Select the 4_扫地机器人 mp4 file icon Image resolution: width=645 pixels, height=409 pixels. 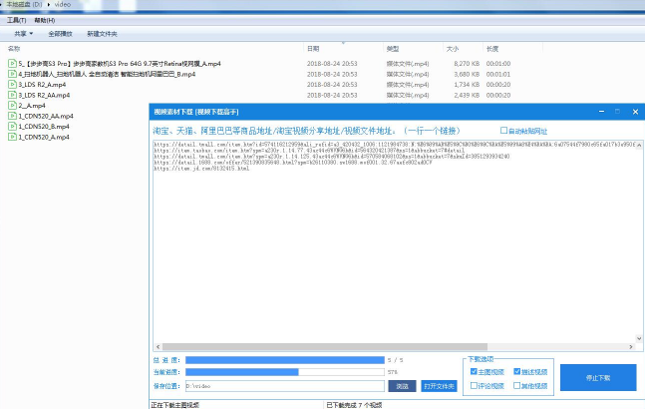pos(12,74)
